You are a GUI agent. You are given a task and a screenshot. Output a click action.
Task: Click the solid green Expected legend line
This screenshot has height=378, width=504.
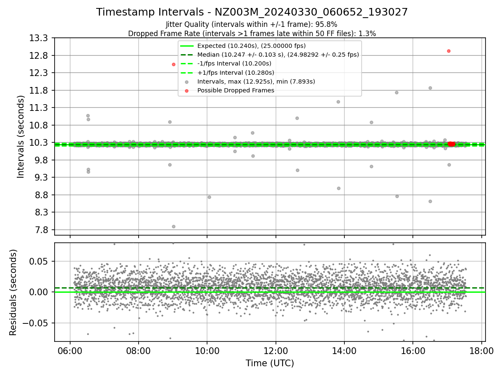(x=187, y=46)
